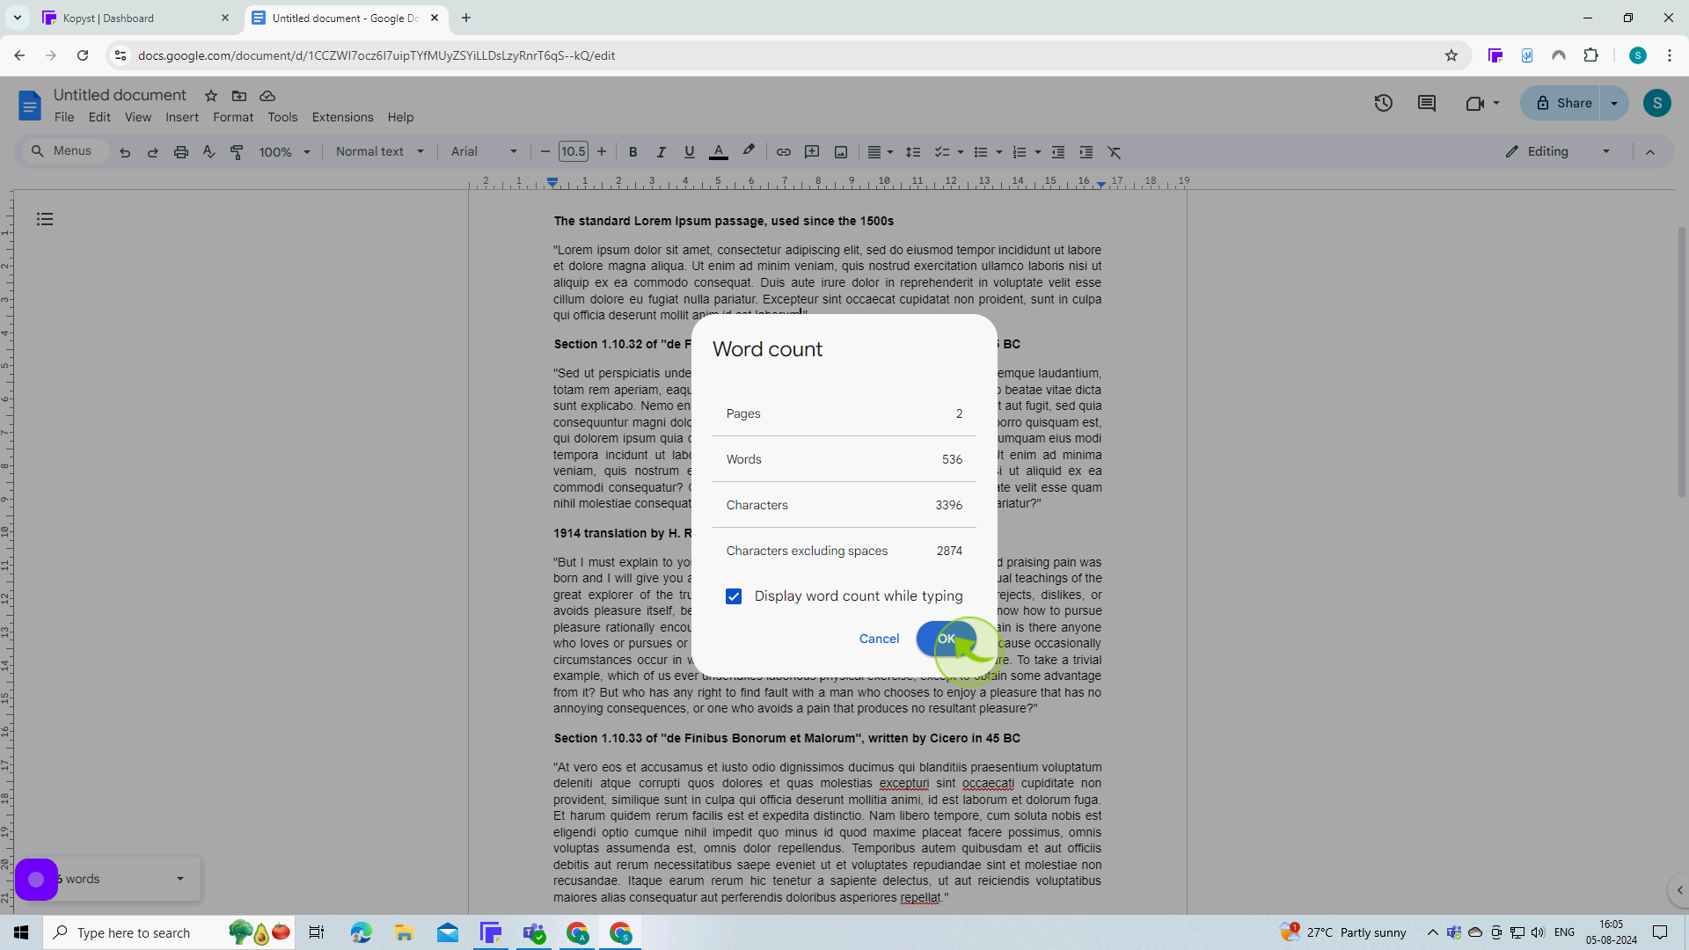The image size is (1689, 950).
Task: Click the browser address bar URL
Action: coord(376,55)
